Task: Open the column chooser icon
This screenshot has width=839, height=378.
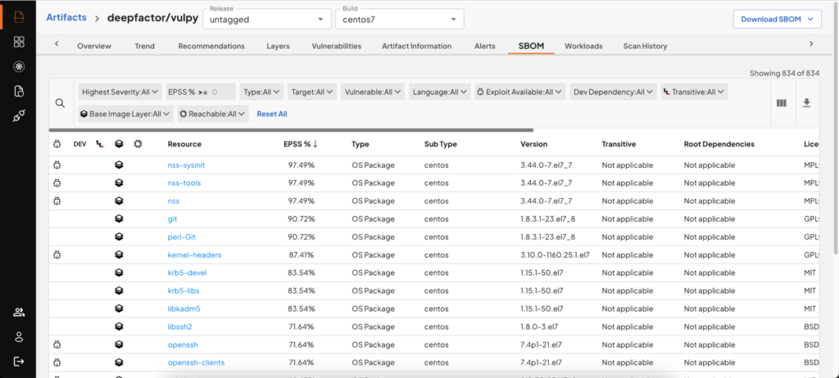Action: [781, 103]
